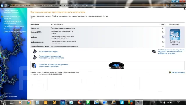This screenshot has height=105, width=186.
Task: Click the 'Оценка' column header
Action: 162,24
